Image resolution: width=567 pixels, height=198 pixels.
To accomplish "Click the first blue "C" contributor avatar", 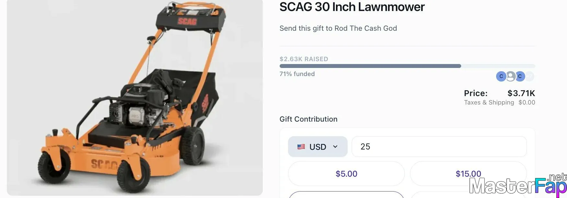I will coord(501,76).
